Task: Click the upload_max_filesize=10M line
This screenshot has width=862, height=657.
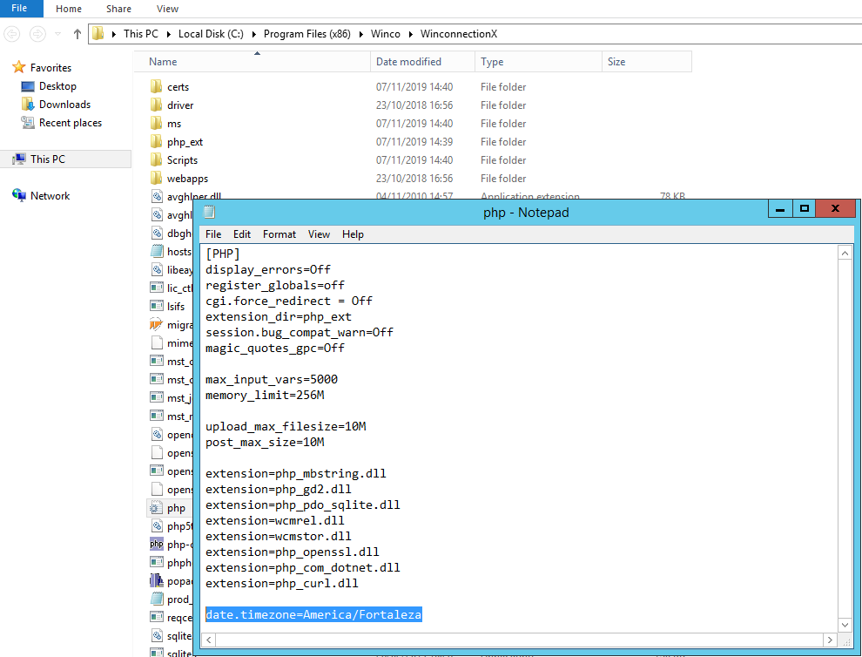Action: pos(286,426)
